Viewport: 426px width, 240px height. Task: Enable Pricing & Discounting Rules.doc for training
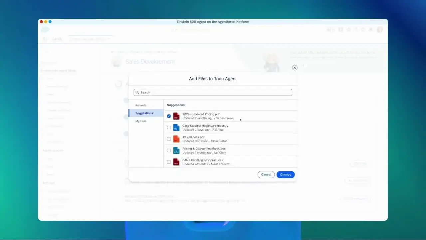(169, 150)
